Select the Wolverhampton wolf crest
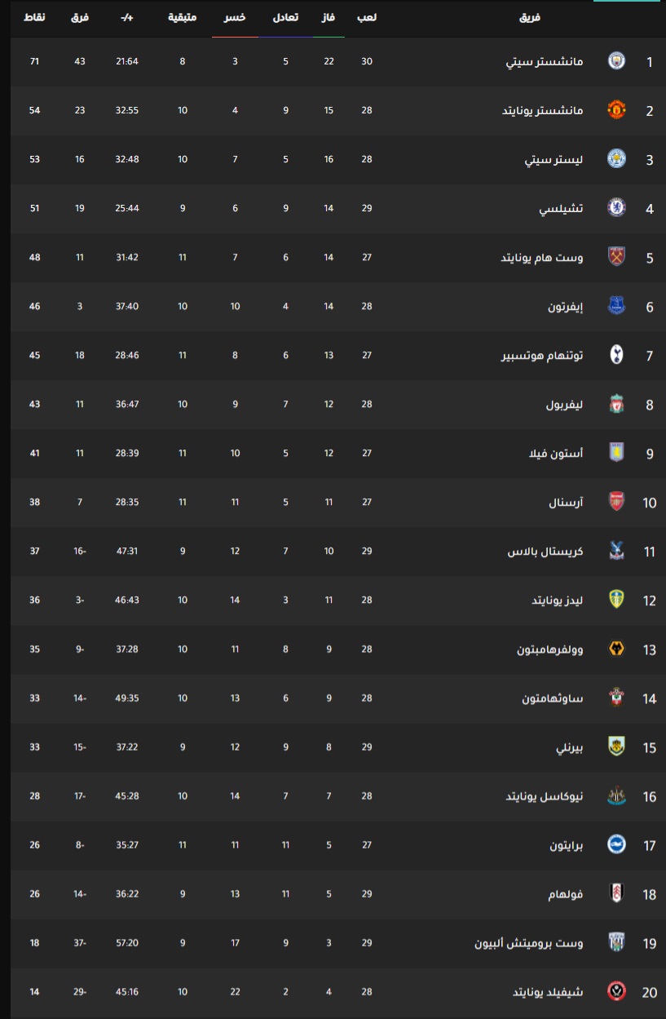Viewport: 666px width, 1019px height. [617, 649]
